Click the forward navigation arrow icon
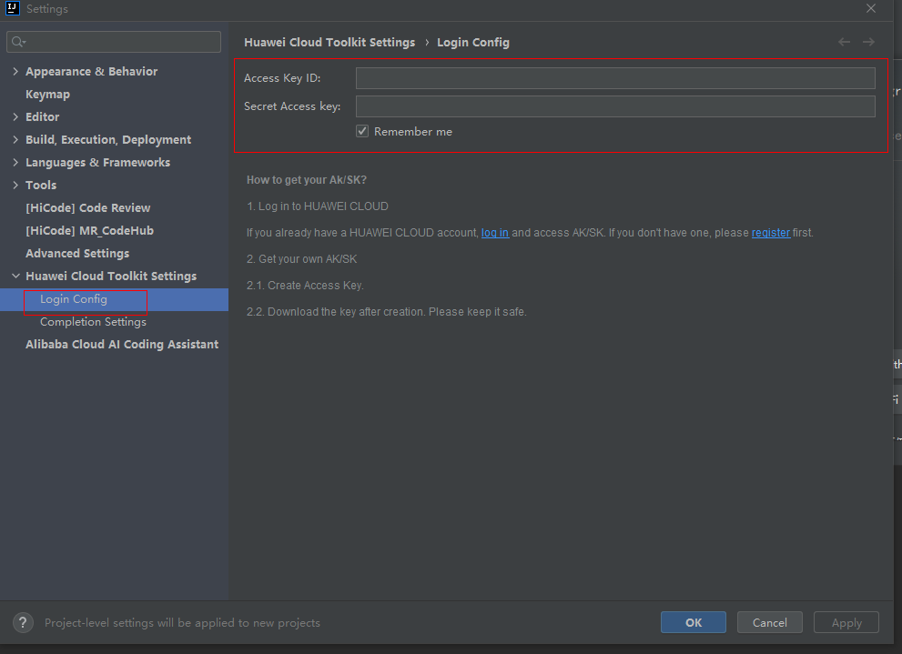This screenshot has height=654, width=902. (868, 42)
